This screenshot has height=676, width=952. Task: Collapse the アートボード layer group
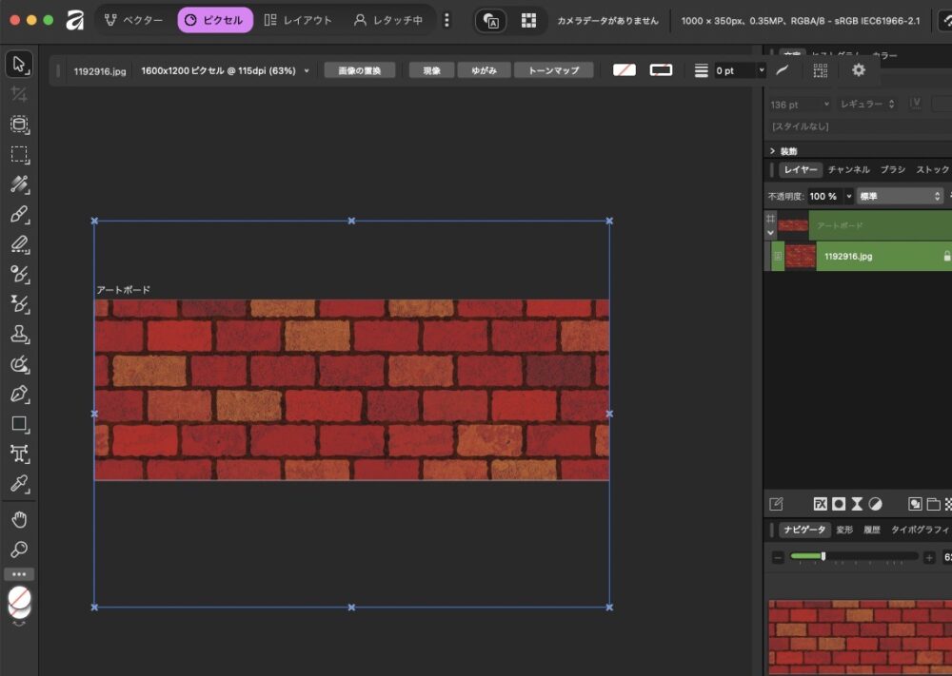click(x=770, y=232)
